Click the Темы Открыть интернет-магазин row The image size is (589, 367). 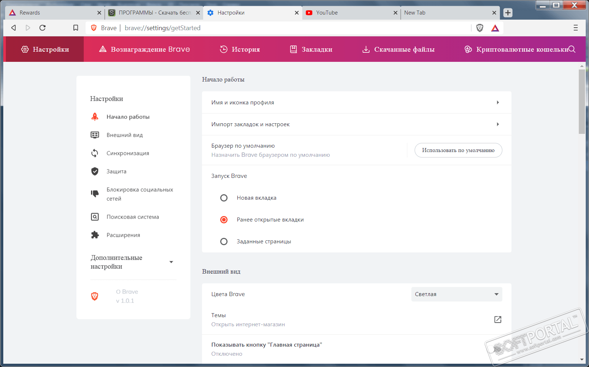(357, 320)
